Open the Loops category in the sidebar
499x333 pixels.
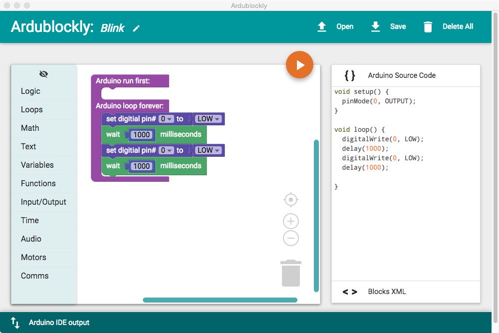click(32, 109)
